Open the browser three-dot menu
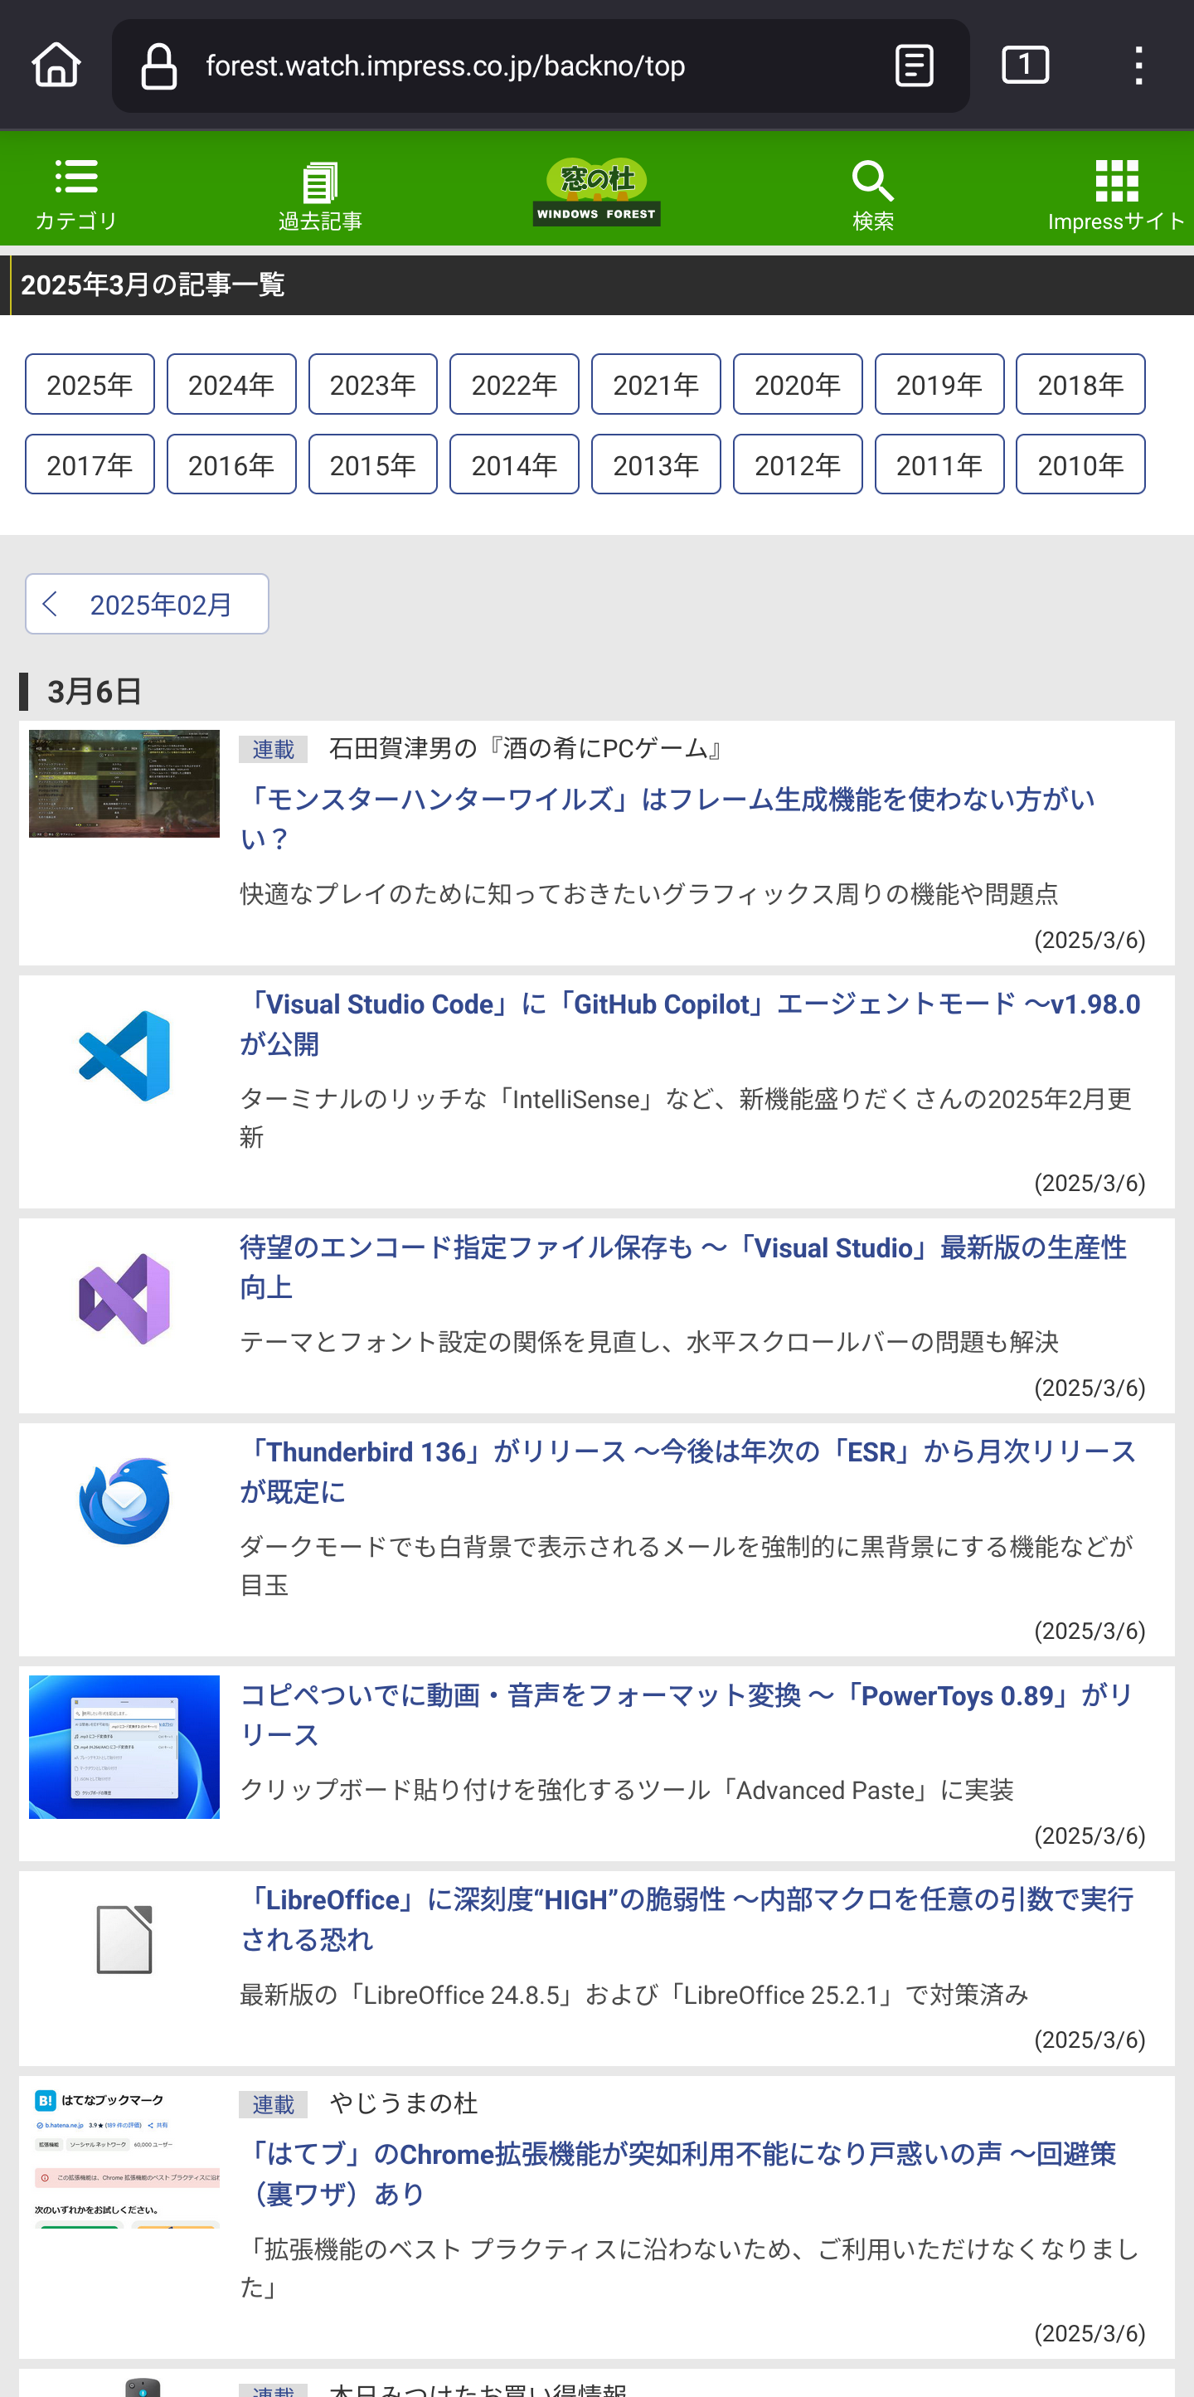Screen dimensions: 1194x2397 pos(1138,66)
